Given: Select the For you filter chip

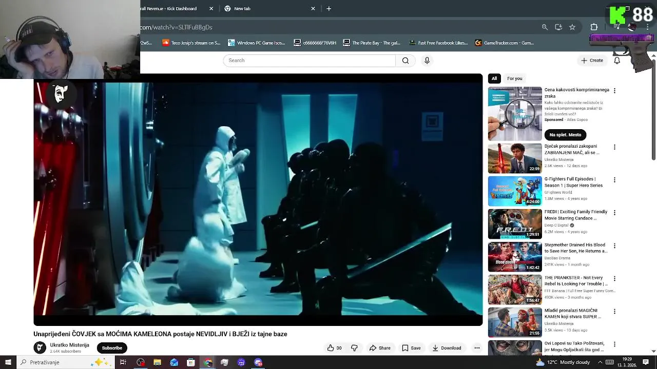Looking at the screenshot, I should click(514, 78).
